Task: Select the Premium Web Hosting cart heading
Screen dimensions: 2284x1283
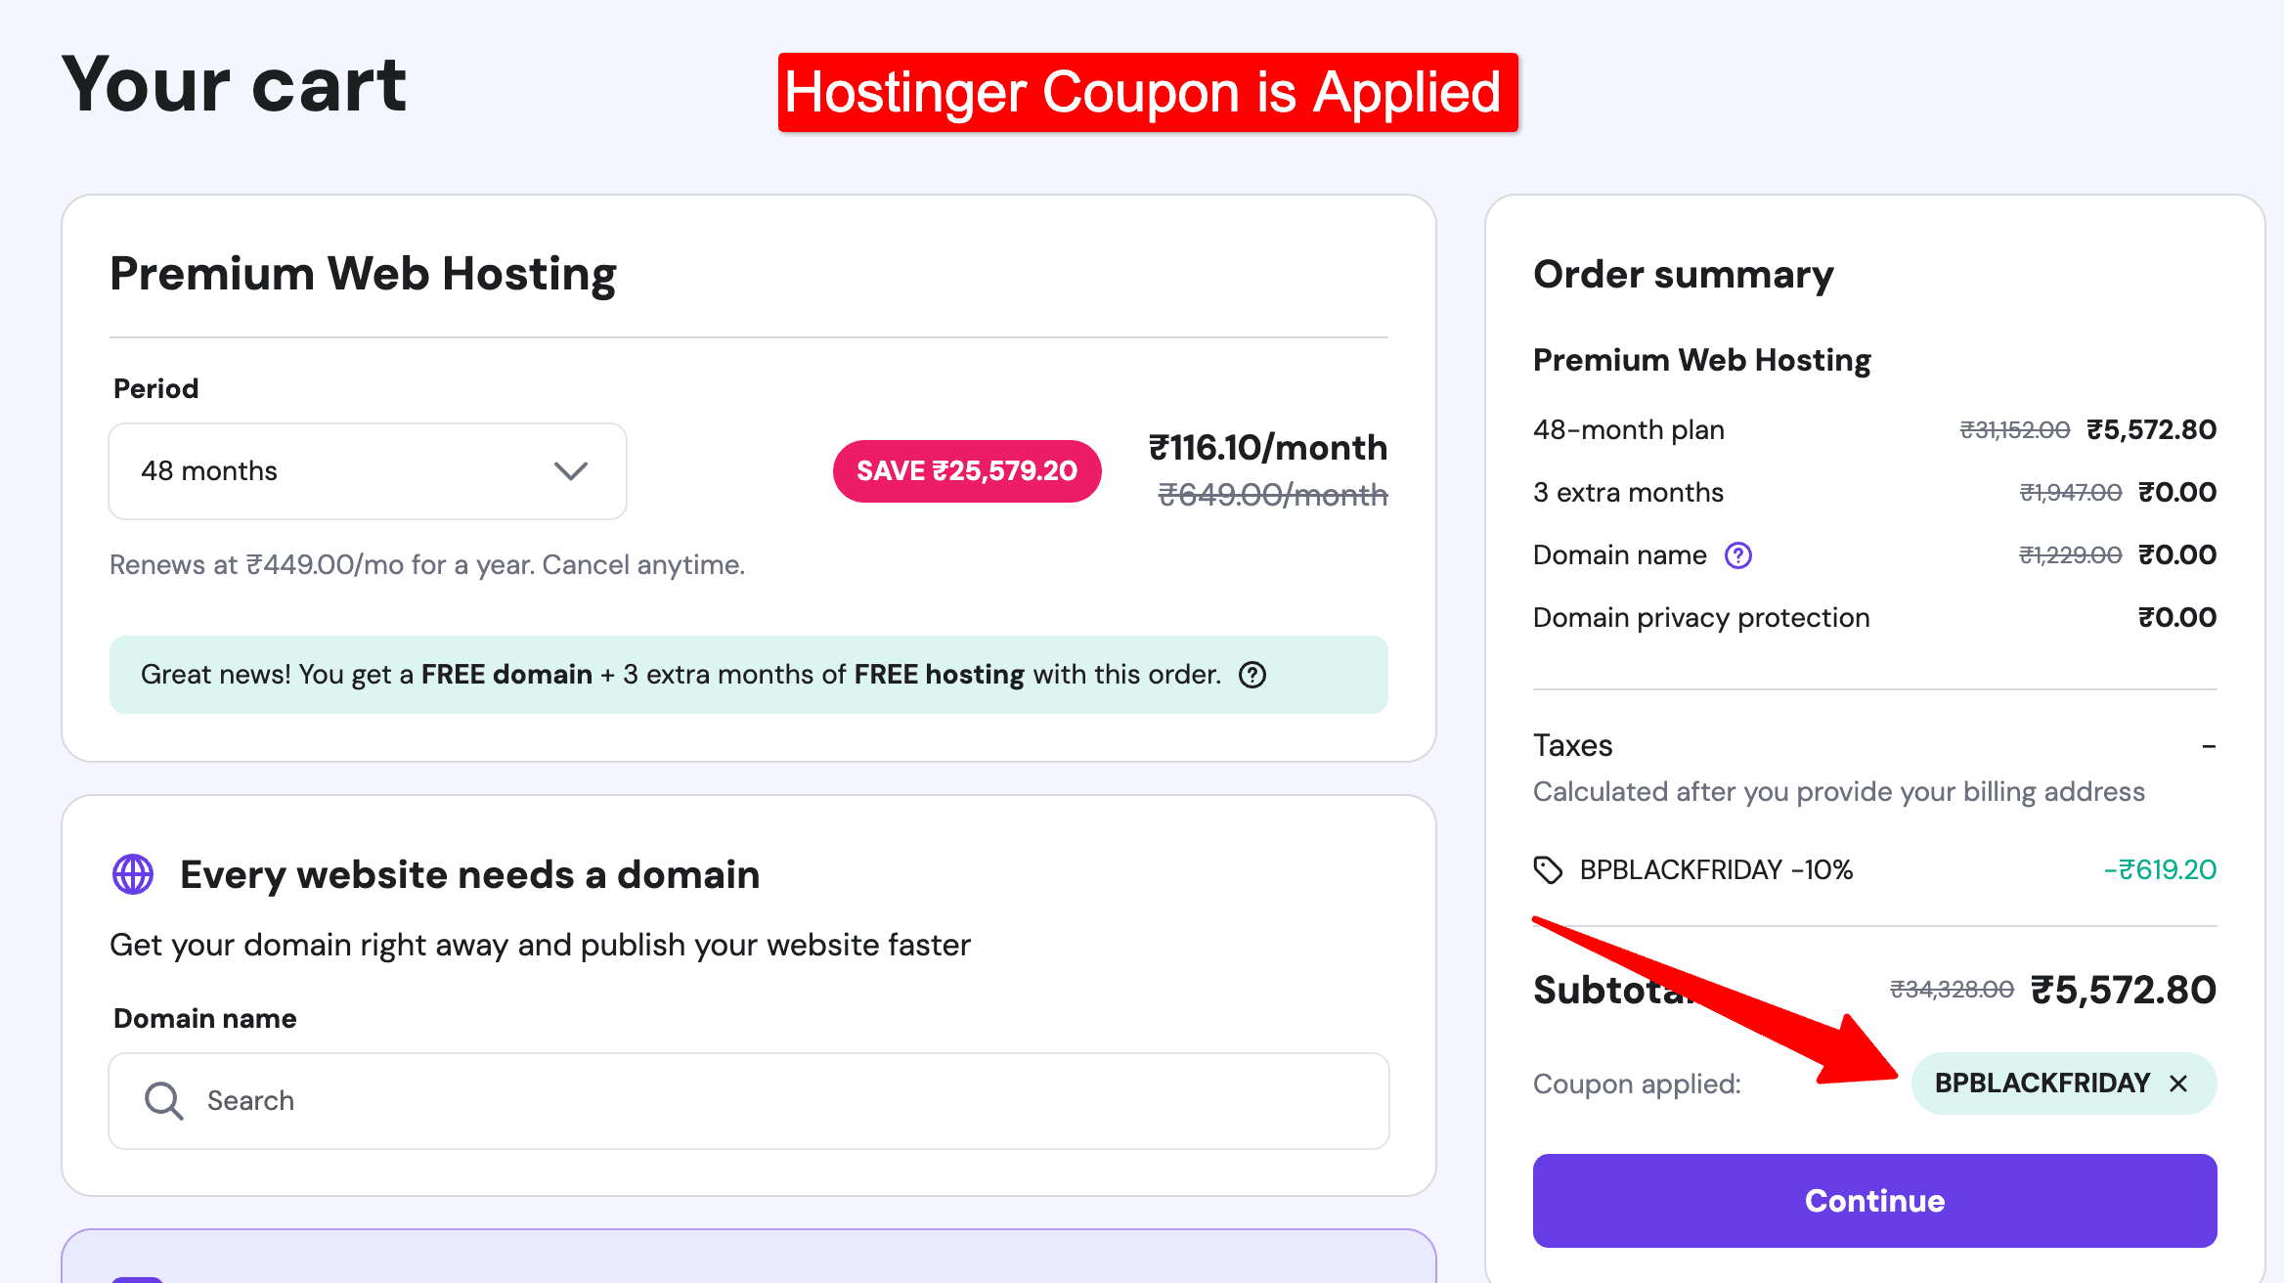Action: (x=364, y=275)
